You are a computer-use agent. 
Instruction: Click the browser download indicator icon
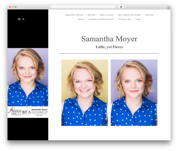[121, 7]
